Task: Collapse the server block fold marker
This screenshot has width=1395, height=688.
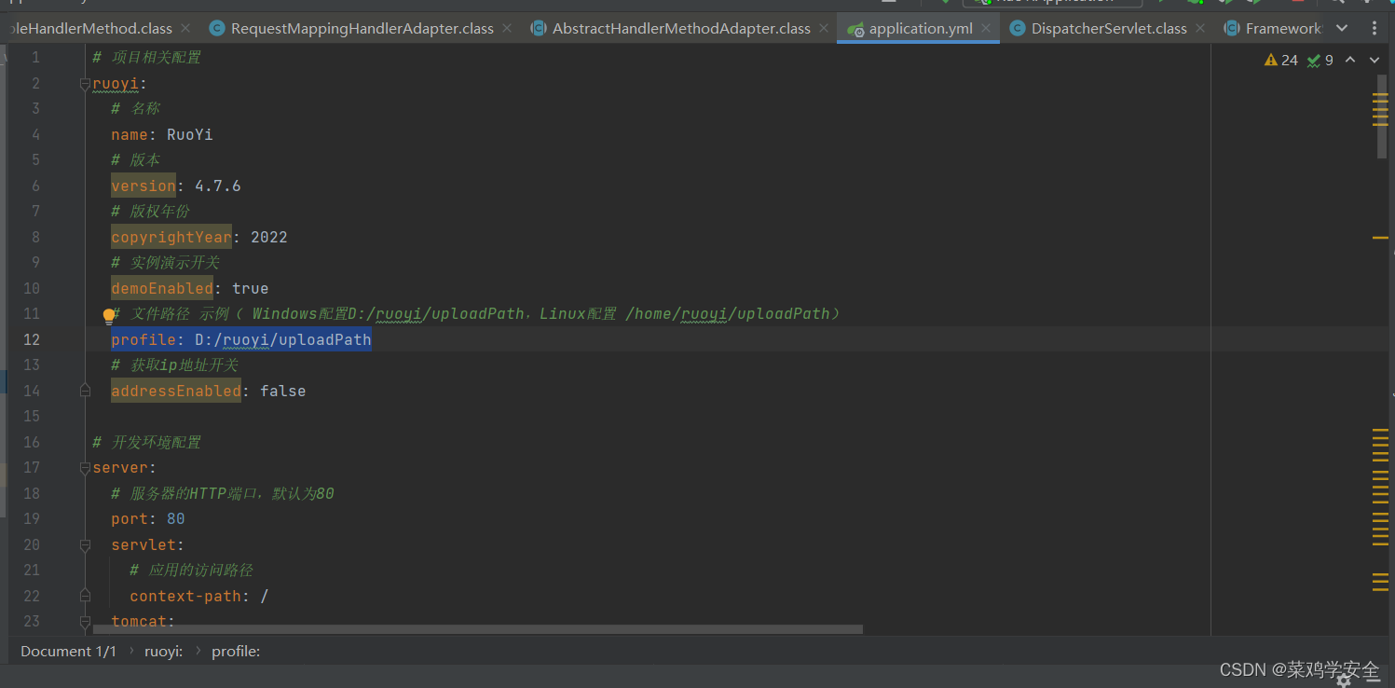Action: click(85, 467)
